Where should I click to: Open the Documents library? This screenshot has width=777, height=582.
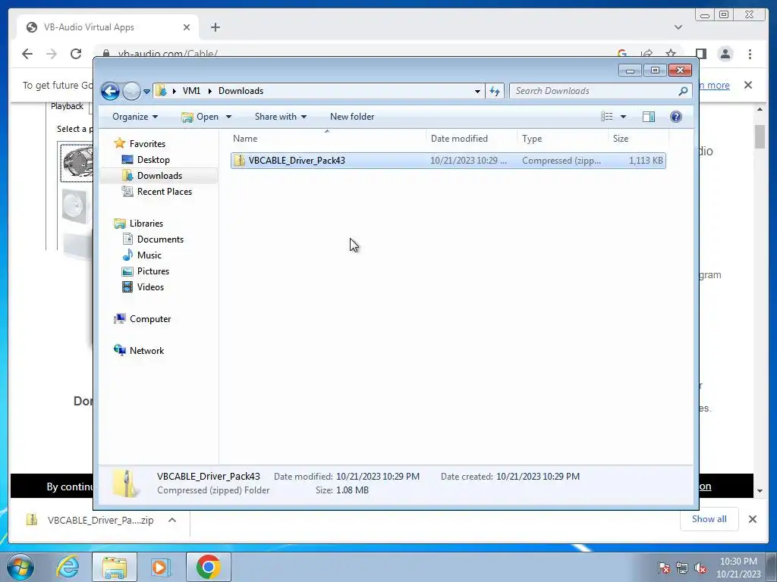(x=160, y=239)
